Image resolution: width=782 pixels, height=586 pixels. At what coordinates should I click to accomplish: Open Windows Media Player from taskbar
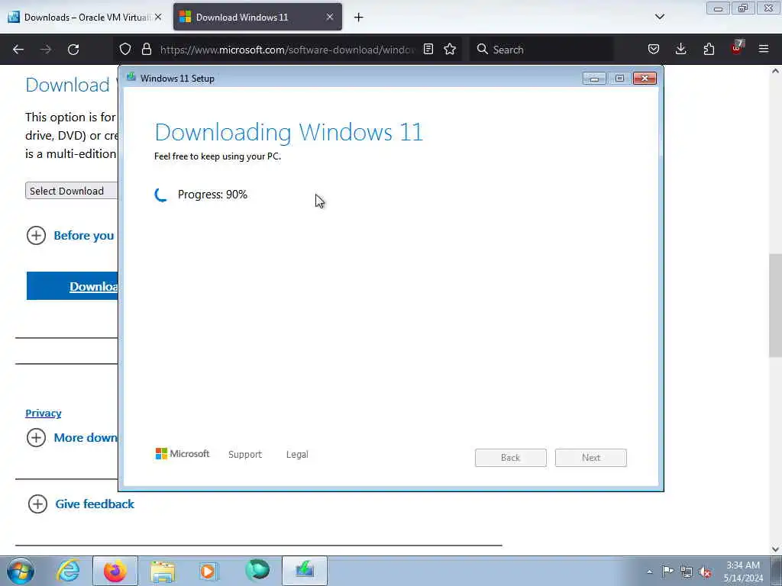pos(209,571)
